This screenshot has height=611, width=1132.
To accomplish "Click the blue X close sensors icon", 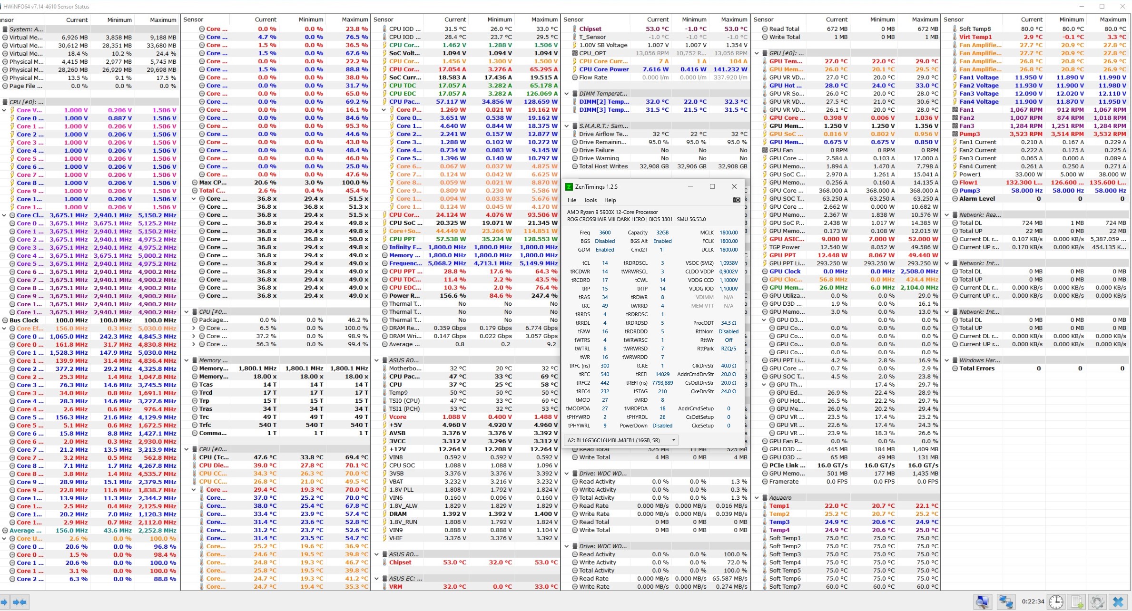I will [x=1118, y=602].
